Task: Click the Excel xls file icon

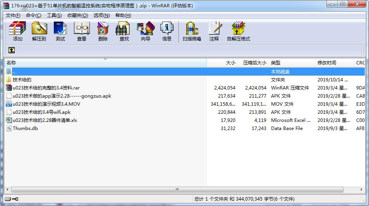Action: point(9,120)
